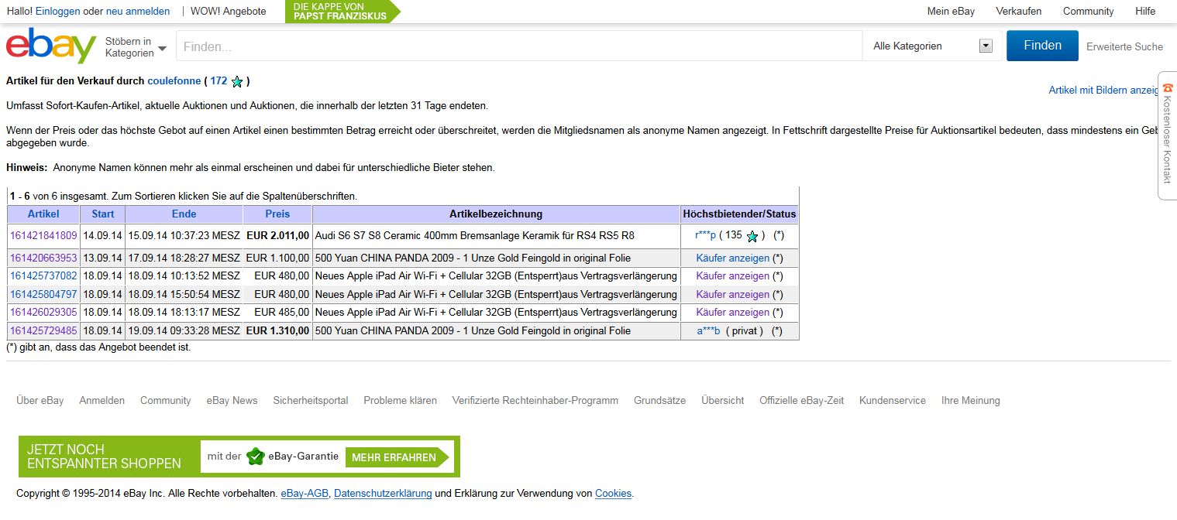
Task: Sort by the Artikel column header
Action: pyautogui.click(x=43, y=214)
